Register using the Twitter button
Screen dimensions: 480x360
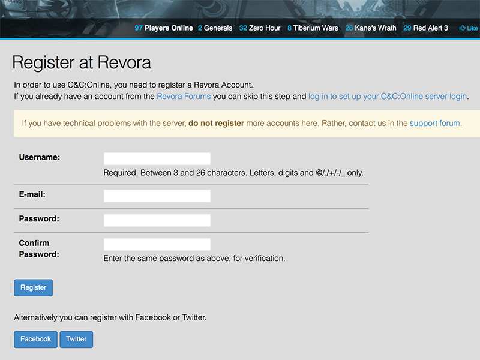[x=76, y=339]
